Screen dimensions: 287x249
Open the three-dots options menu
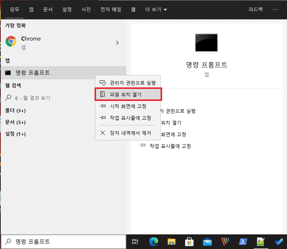coord(275,10)
